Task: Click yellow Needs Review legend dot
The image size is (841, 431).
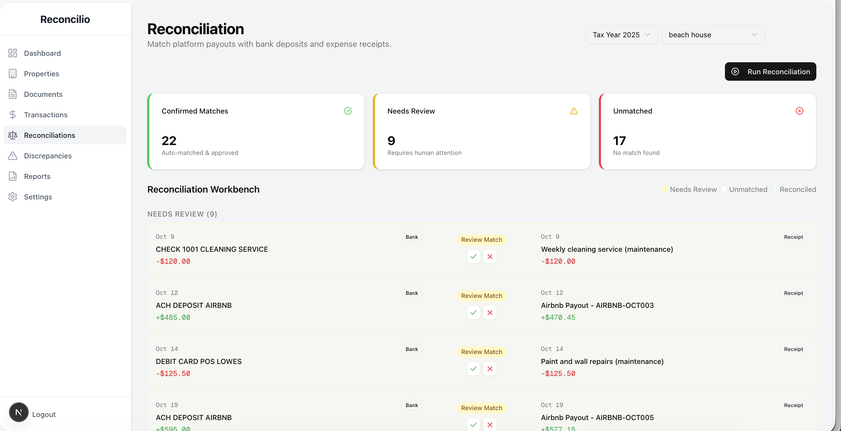Action: point(665,189)
